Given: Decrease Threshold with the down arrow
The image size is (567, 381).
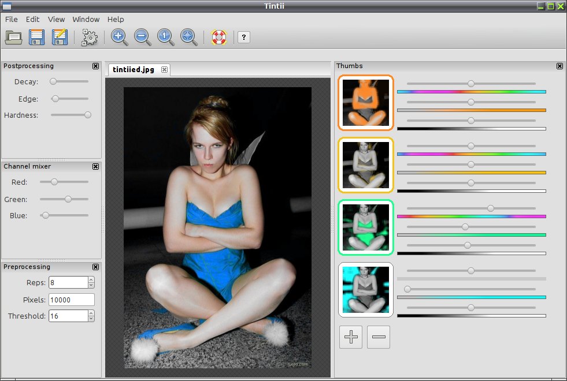Looking at the screenshot, I should click(x=91, y=319).
